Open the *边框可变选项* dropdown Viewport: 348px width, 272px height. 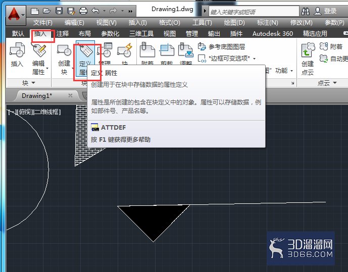pyautogui.click(x=227, y=59)
